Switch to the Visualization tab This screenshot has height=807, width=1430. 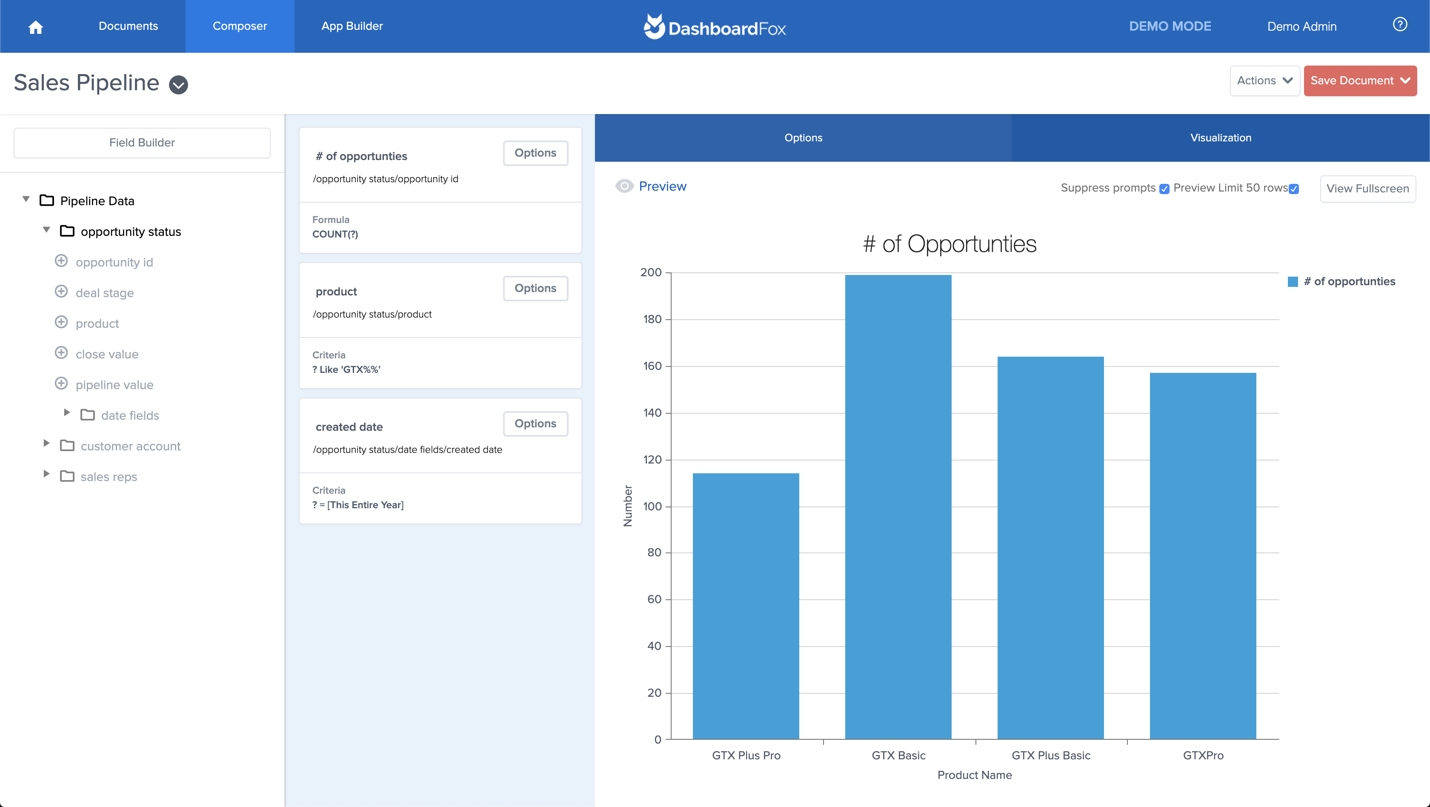click(x=1220, y=137)
